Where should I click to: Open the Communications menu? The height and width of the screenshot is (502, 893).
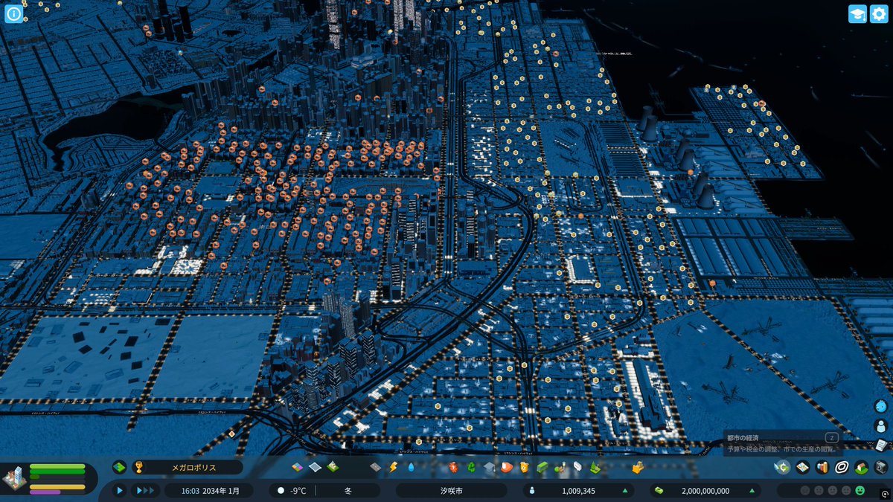[578, 467]
